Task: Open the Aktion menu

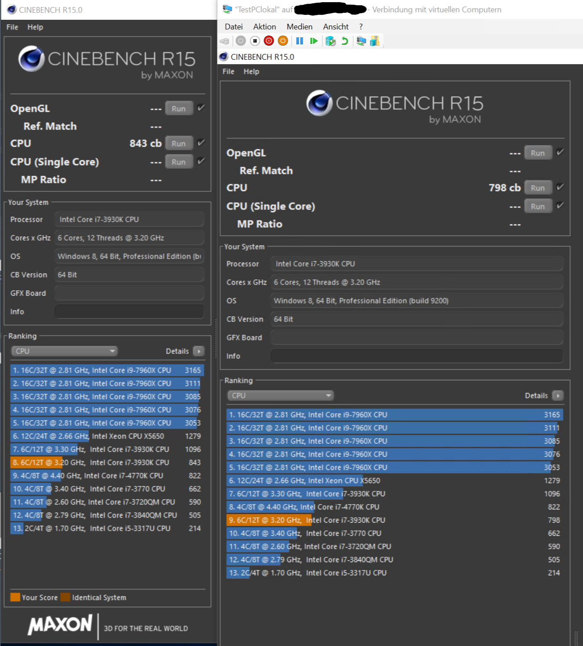Action: tap(264, 27)
